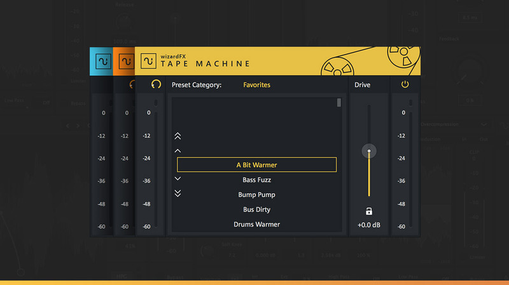Load the Drums Warmer preset

256,224
